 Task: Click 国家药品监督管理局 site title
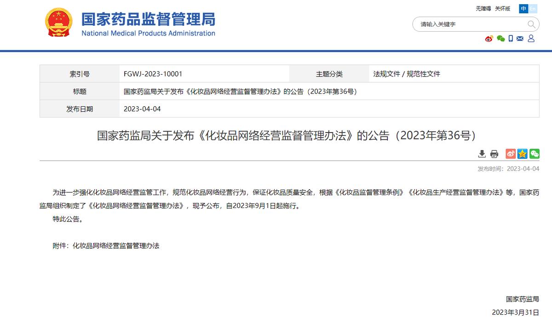pos(148,19)
